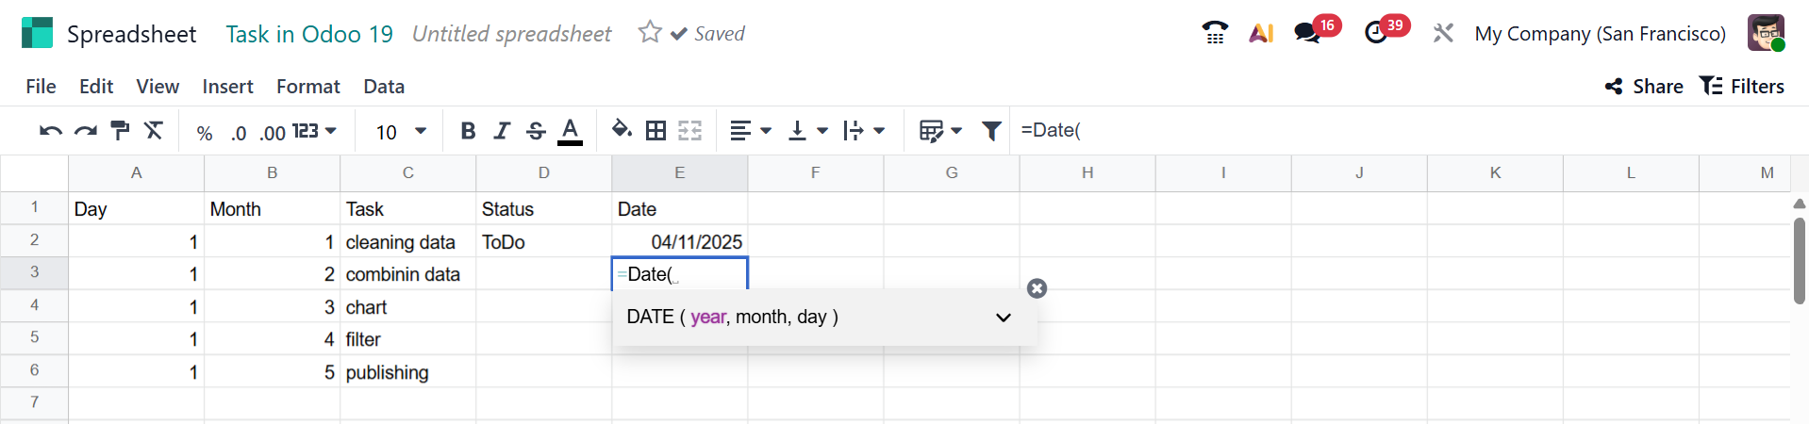Open the Insert menu

point(227,87)
